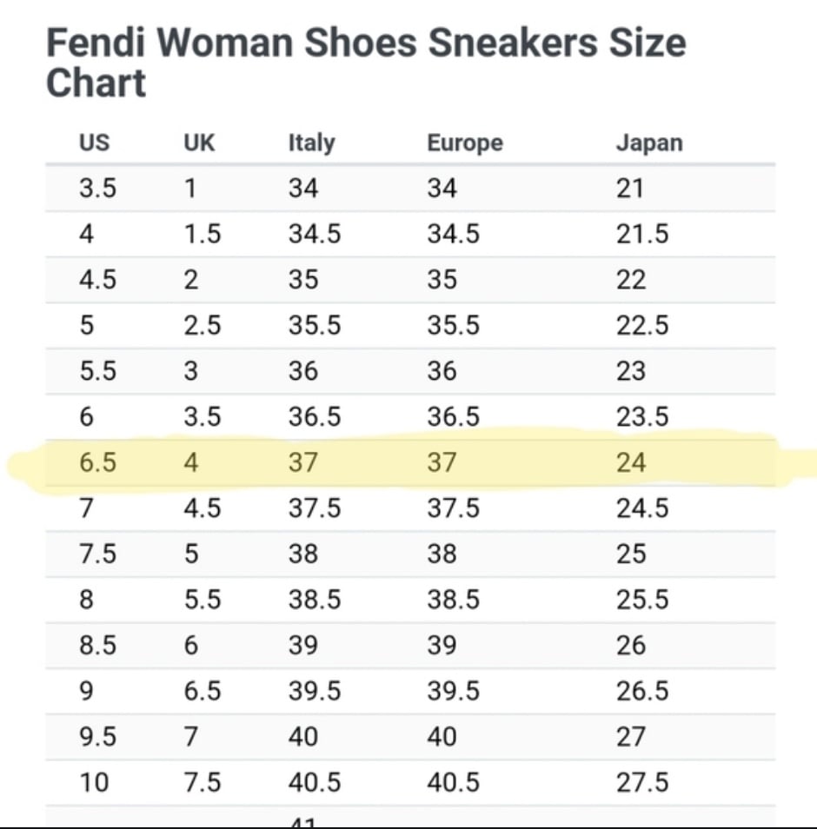
Task: Click the Italy column header
Action: (x=311, y=143)
